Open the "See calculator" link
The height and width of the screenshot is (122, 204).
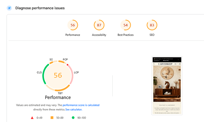click(x=74, y=110)
